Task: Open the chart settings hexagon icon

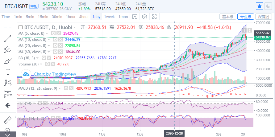Action: [x=145, y=17]
